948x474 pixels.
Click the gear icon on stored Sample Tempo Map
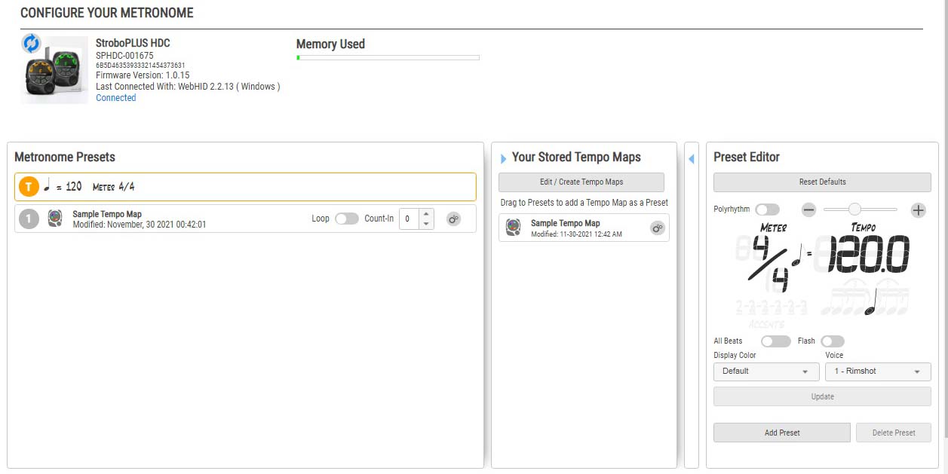click(x=658, y=228)
